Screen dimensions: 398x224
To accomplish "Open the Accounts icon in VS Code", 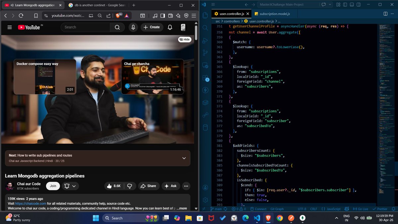I will [205, 187].
